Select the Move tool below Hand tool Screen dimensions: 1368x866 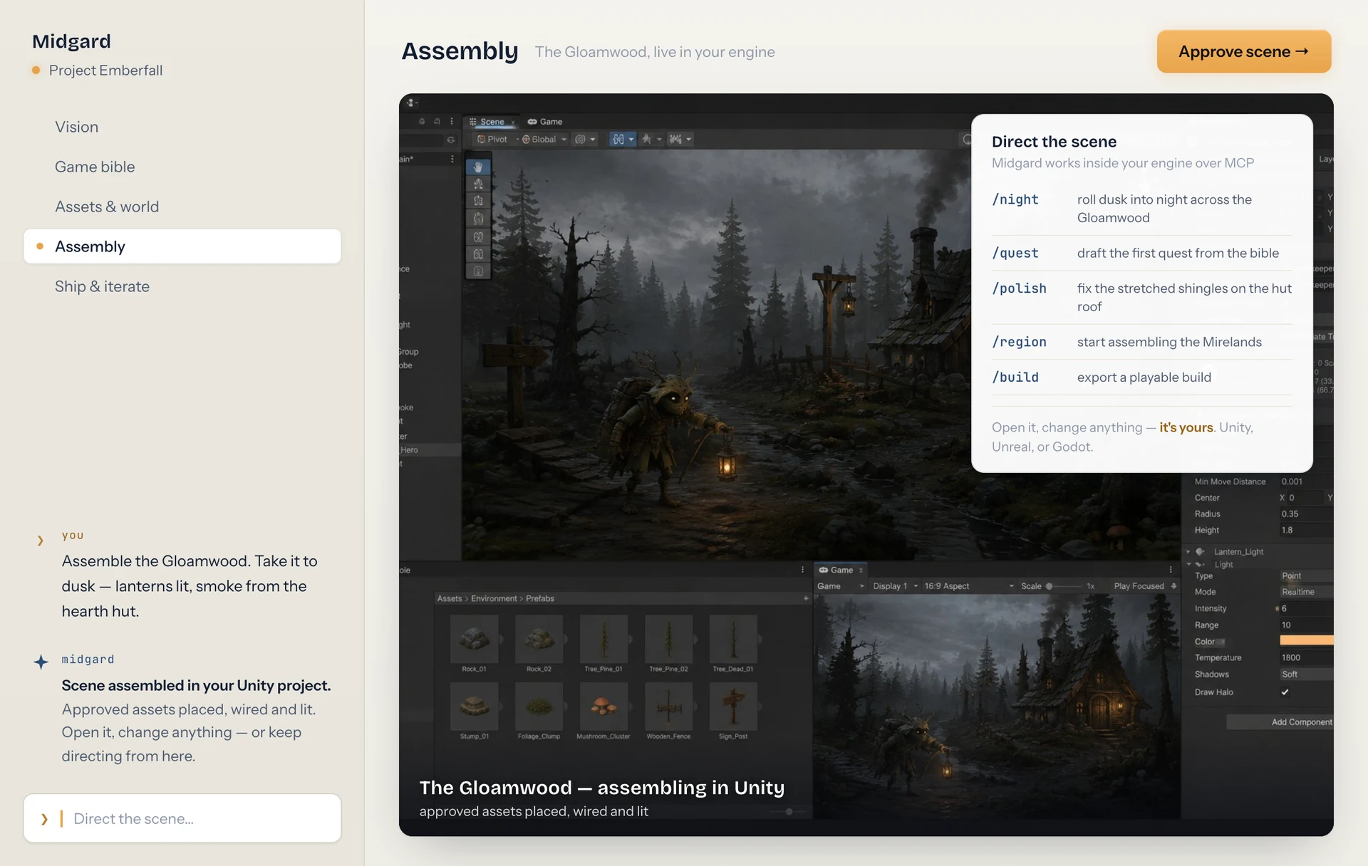(478, 184)
